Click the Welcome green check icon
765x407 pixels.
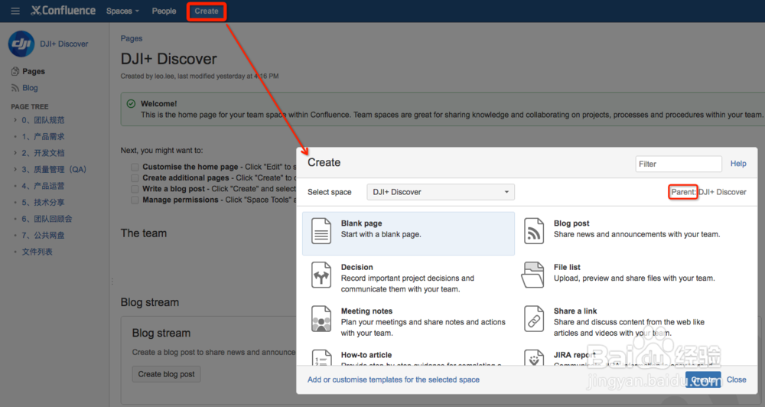pos(131,103)
